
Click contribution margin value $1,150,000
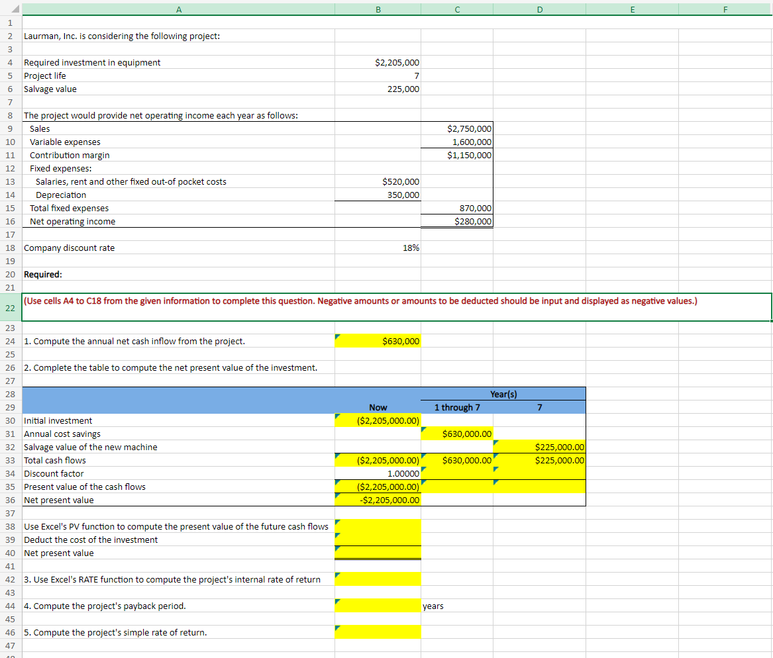(x=457, y=155)
